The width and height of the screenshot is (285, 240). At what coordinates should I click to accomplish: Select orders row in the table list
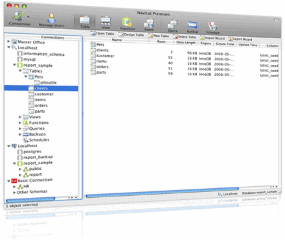click(x=100, y=67)
